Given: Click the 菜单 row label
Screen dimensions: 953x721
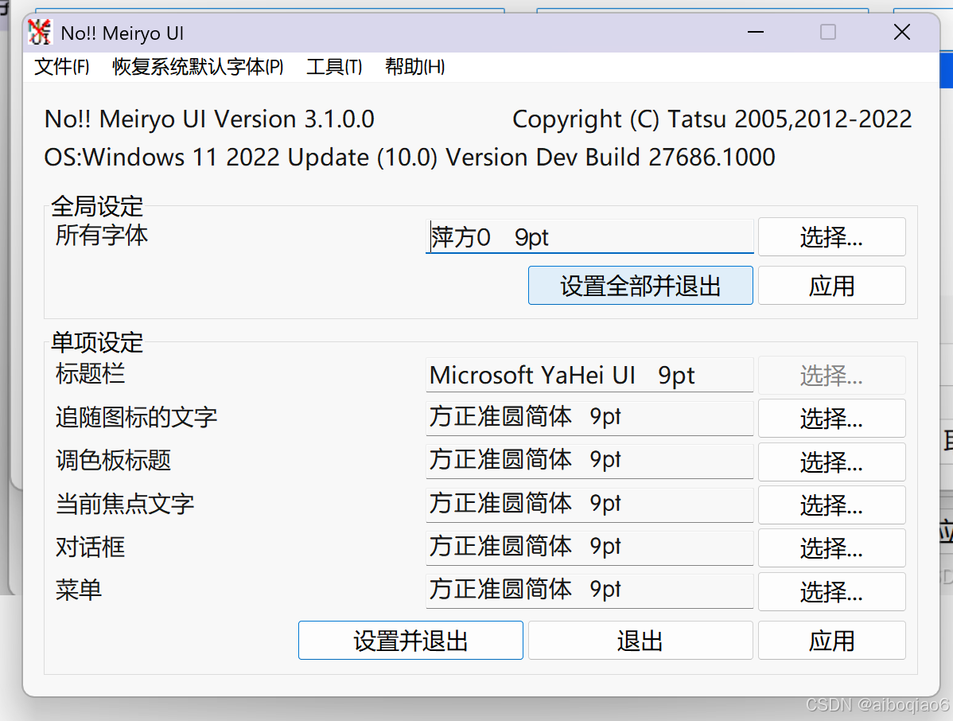Looking at the screenshot, I should 79,590.
